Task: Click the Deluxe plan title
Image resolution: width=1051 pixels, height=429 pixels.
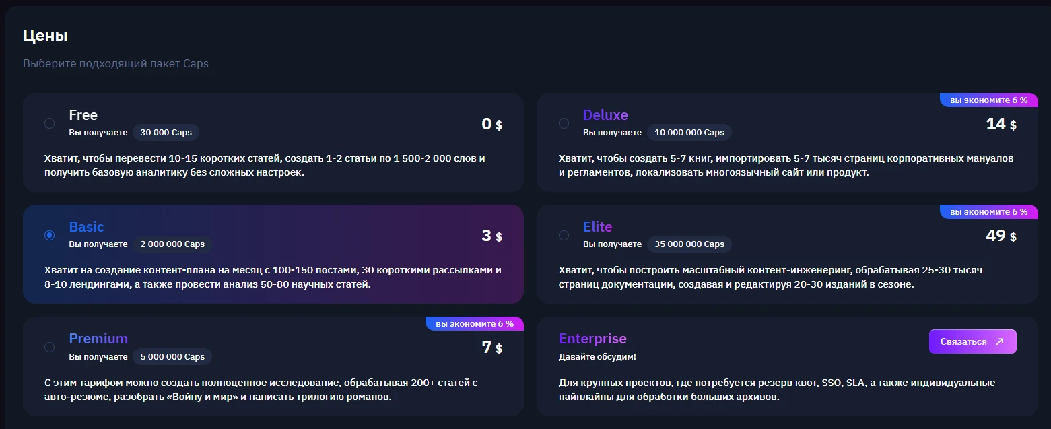Action: pyautogui.click(x=605, y=115)
